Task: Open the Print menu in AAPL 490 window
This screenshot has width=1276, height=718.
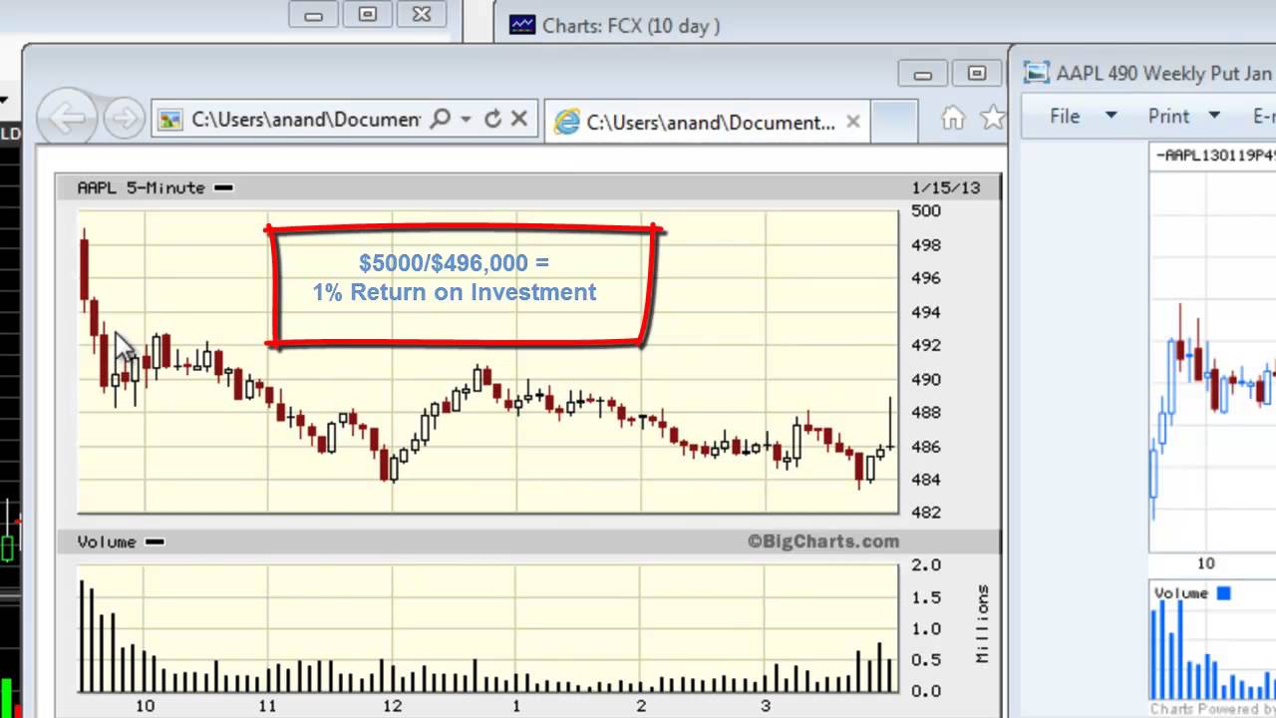Action: (x=1168, y=117)
